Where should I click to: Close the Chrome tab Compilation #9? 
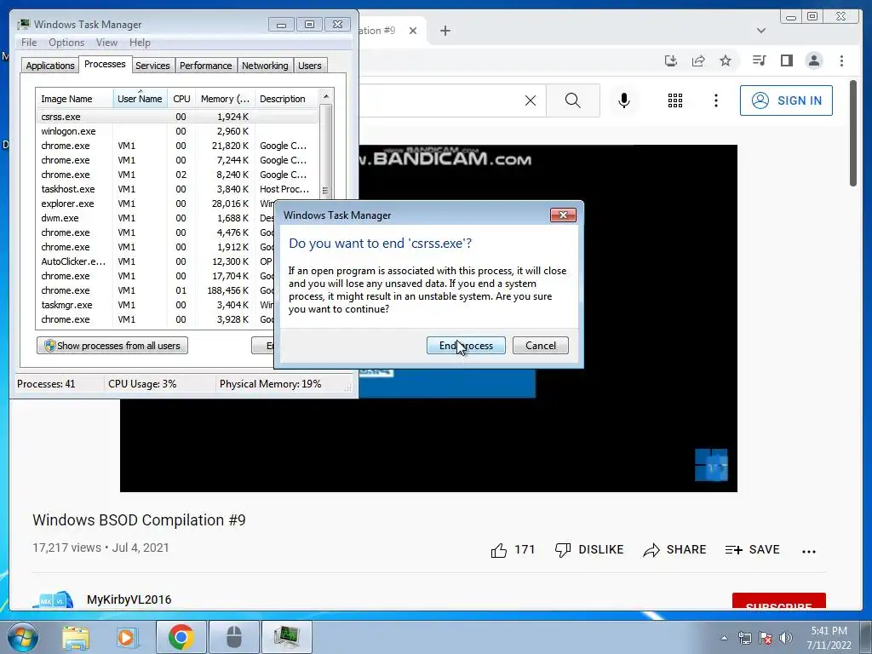point(413,31)
